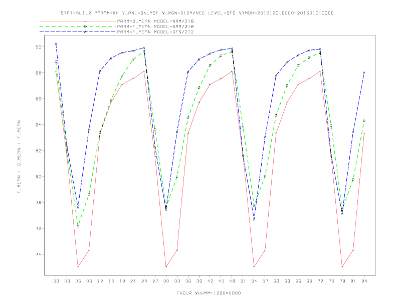Click x-axis tick label 42
The width and height of the screenshot is (397, 306).
point(210,281)
